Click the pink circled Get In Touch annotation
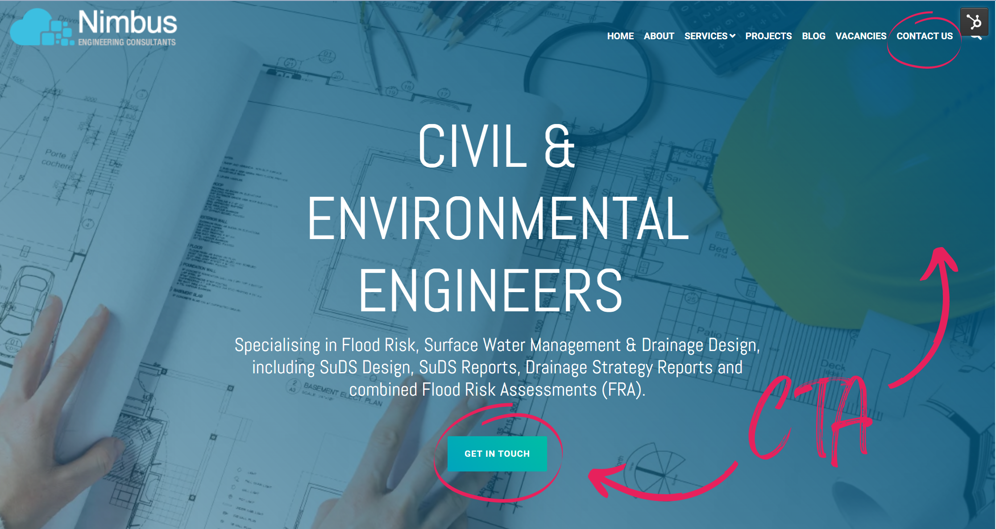Viewport: 996px width, 529px height. coord(498,453)
